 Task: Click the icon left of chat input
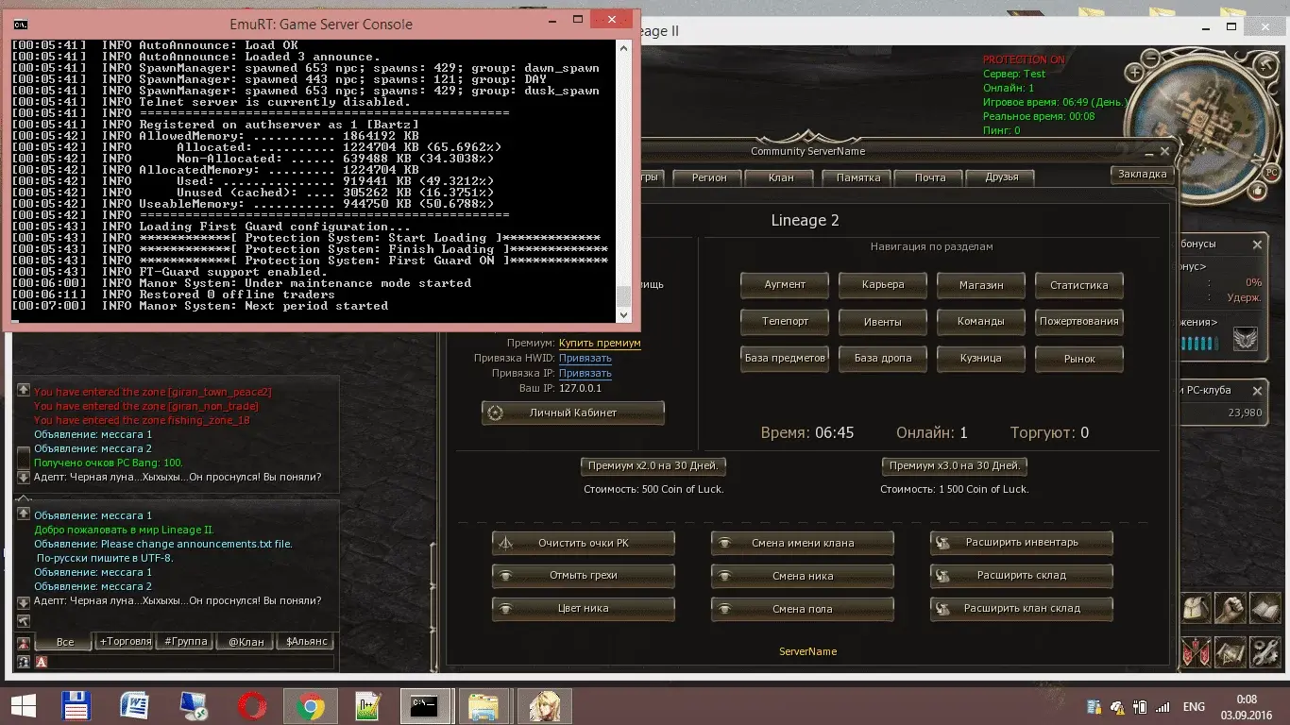(x=24, y=663)
